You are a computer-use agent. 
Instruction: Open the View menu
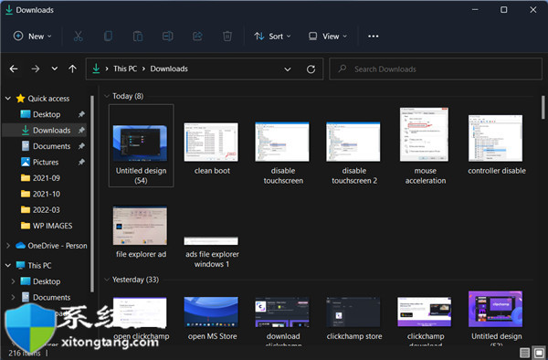328,36
